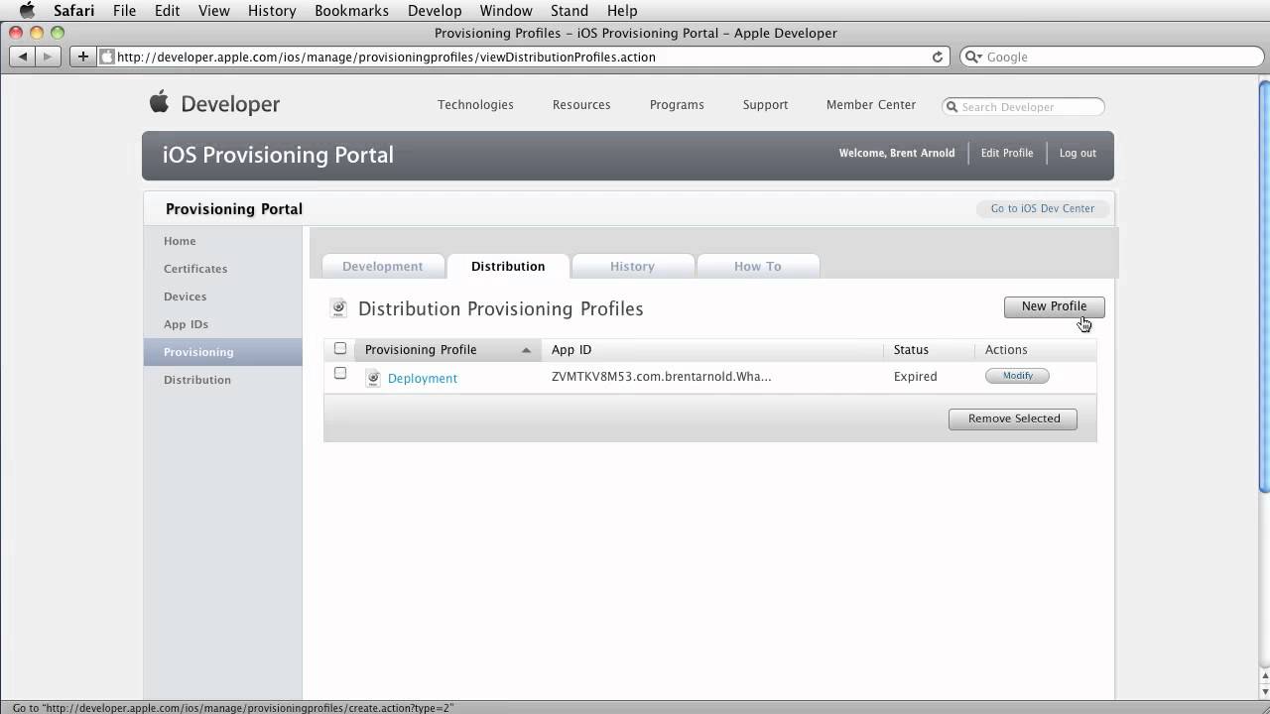This screenshot has height=714, width=1270.
Task: Open the How To tab
Action: [758, 266]
